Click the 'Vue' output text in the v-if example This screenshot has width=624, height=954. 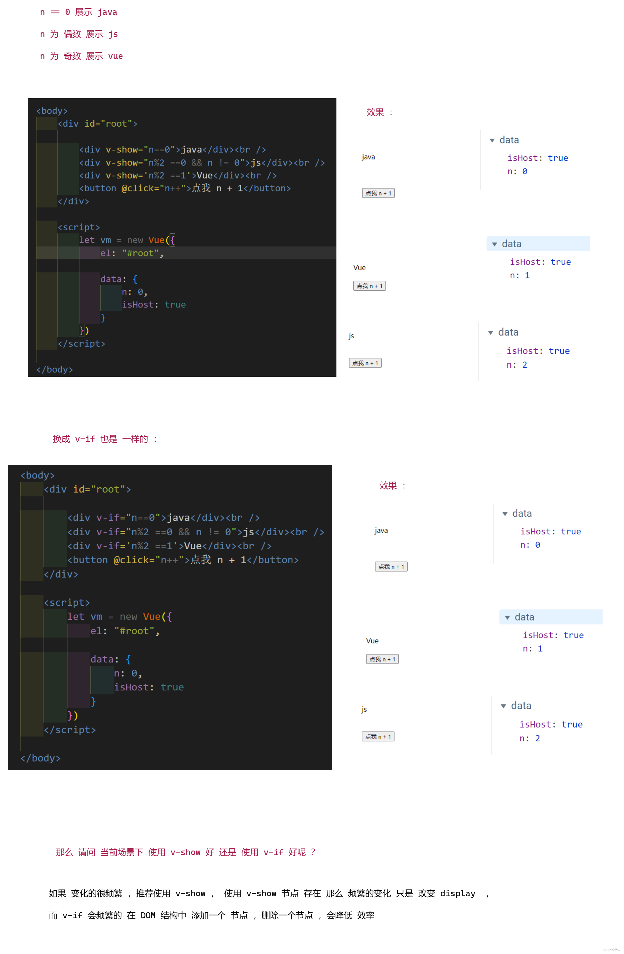372,641
